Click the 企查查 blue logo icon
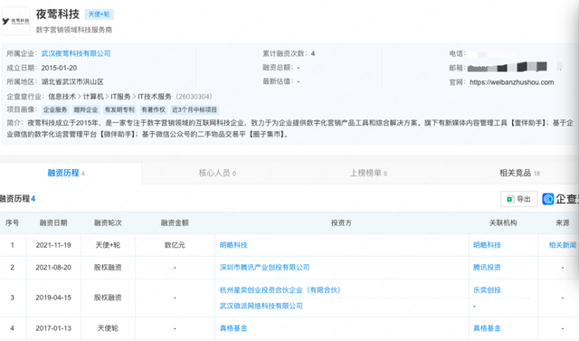Viewport: 579px width, 341px height. 548,199
